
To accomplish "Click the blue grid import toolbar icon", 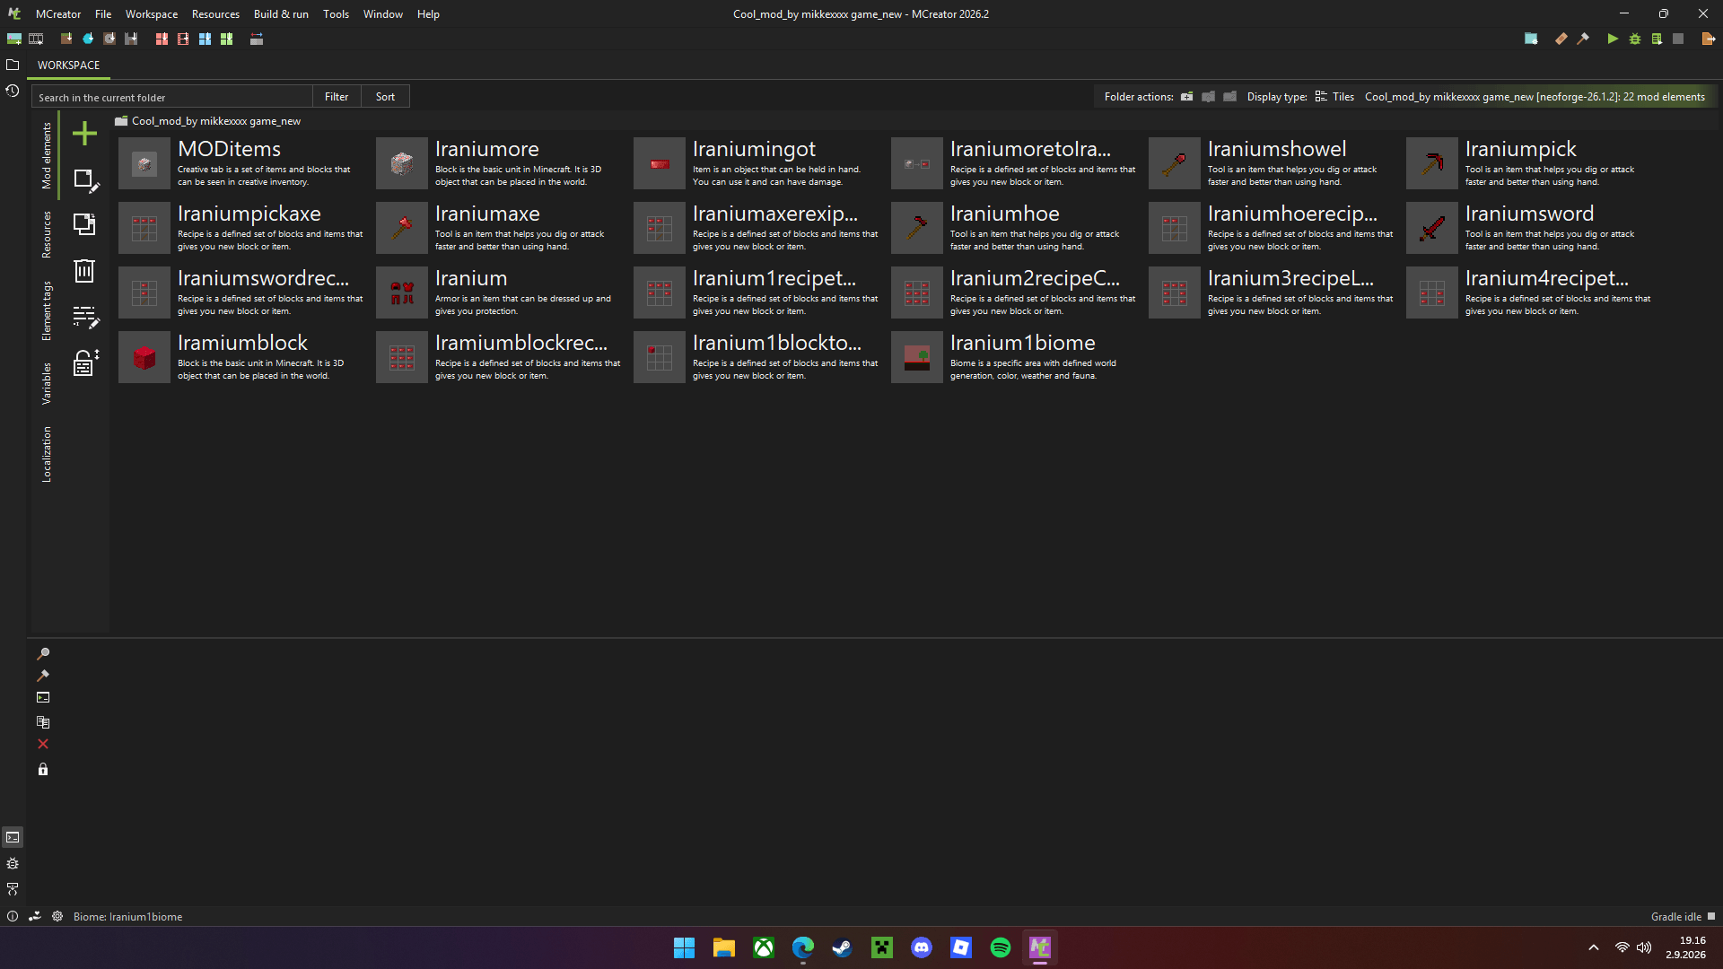I will click(205, 39).
